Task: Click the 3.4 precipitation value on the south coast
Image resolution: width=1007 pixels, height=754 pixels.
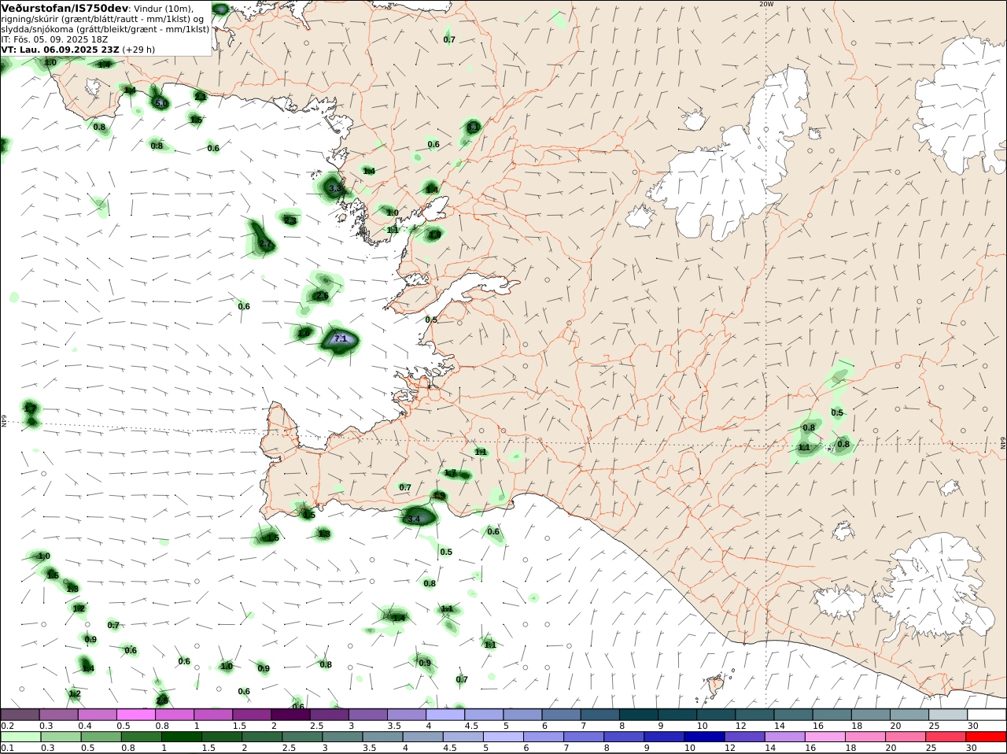Action: [414, 519]
